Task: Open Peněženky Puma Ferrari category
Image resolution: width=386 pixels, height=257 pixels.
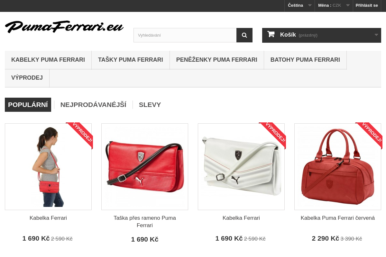Action: coord(217,60)
